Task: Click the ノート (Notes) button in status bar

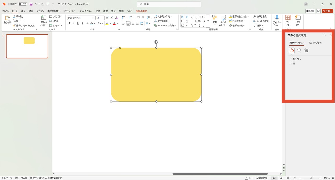Action: tap(249, 178)
